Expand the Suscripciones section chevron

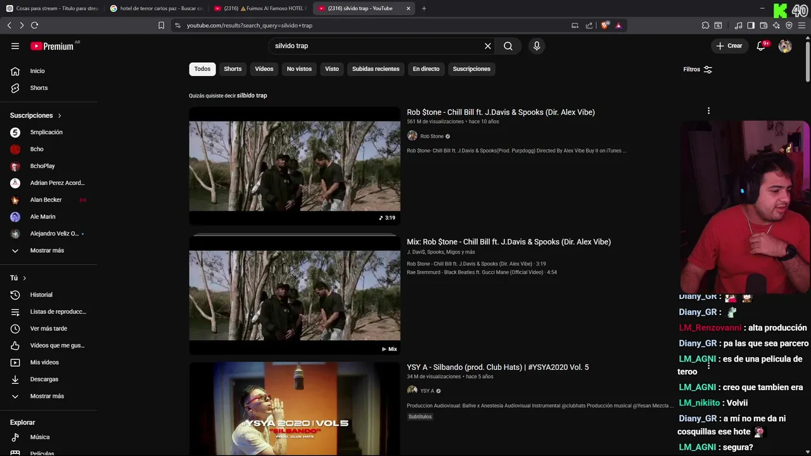[x=60, y=115]
